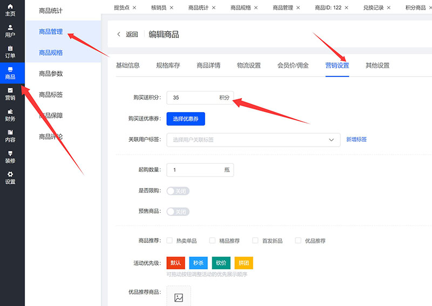Open 内容 content icon in sidebar
This screenshot has width=432, height=306.
pyautogui.click(x=10, y=136)
